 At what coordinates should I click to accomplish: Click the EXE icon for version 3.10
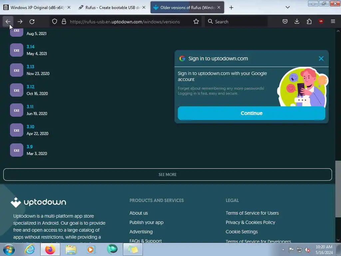(17, 130)
